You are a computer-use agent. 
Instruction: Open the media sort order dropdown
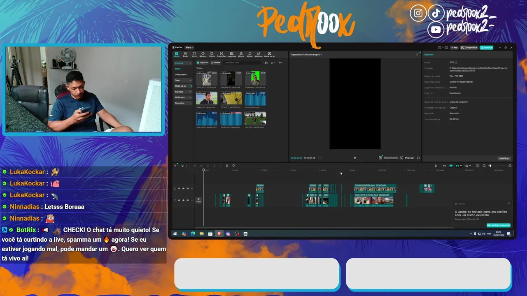pos(273,62)
